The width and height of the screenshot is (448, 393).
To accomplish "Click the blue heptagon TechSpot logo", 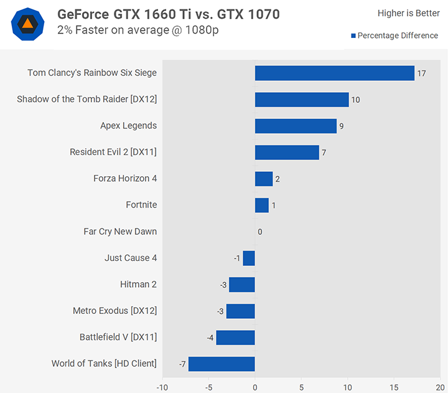I will tap(28, 24).
